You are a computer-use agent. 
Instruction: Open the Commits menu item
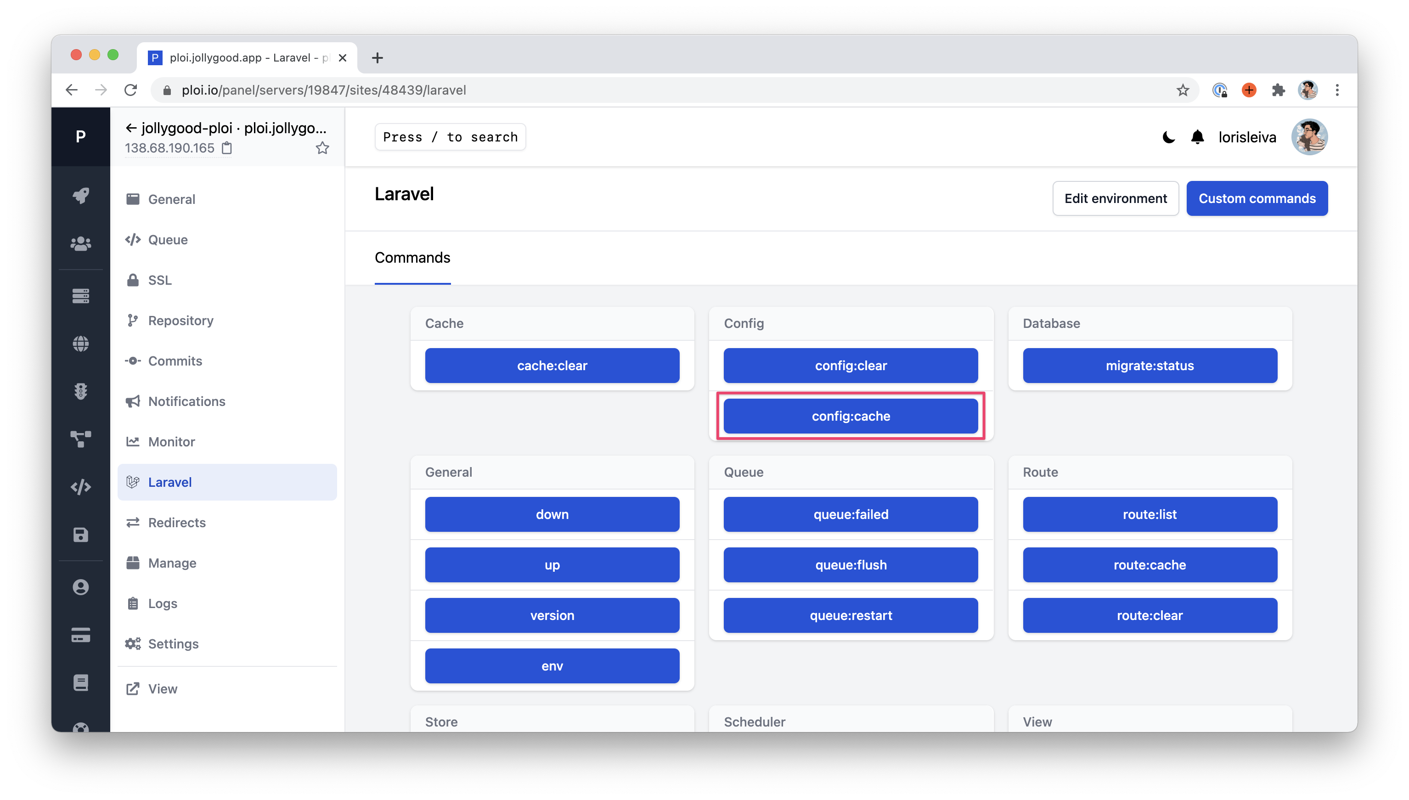pos(227,361)
